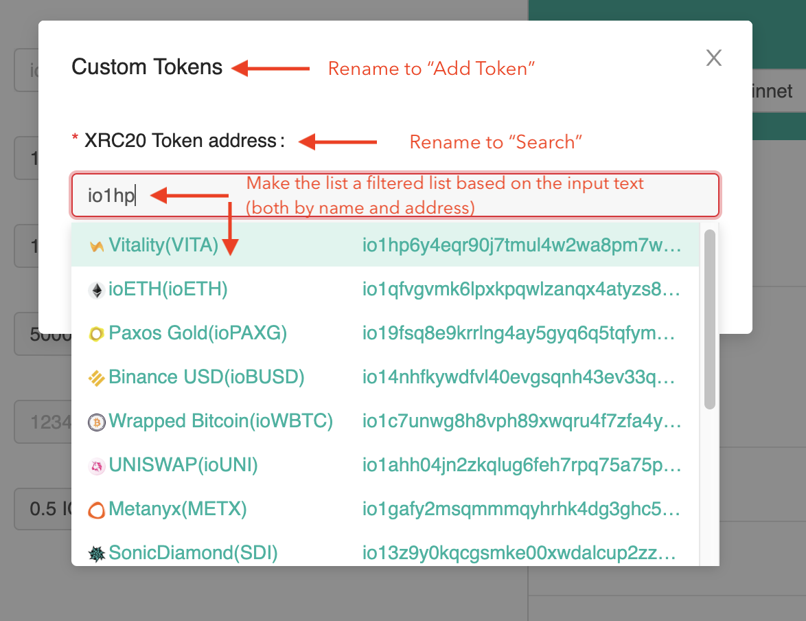
Task: Select the ioETH Ethereum icon
Action: coord(97,289)
